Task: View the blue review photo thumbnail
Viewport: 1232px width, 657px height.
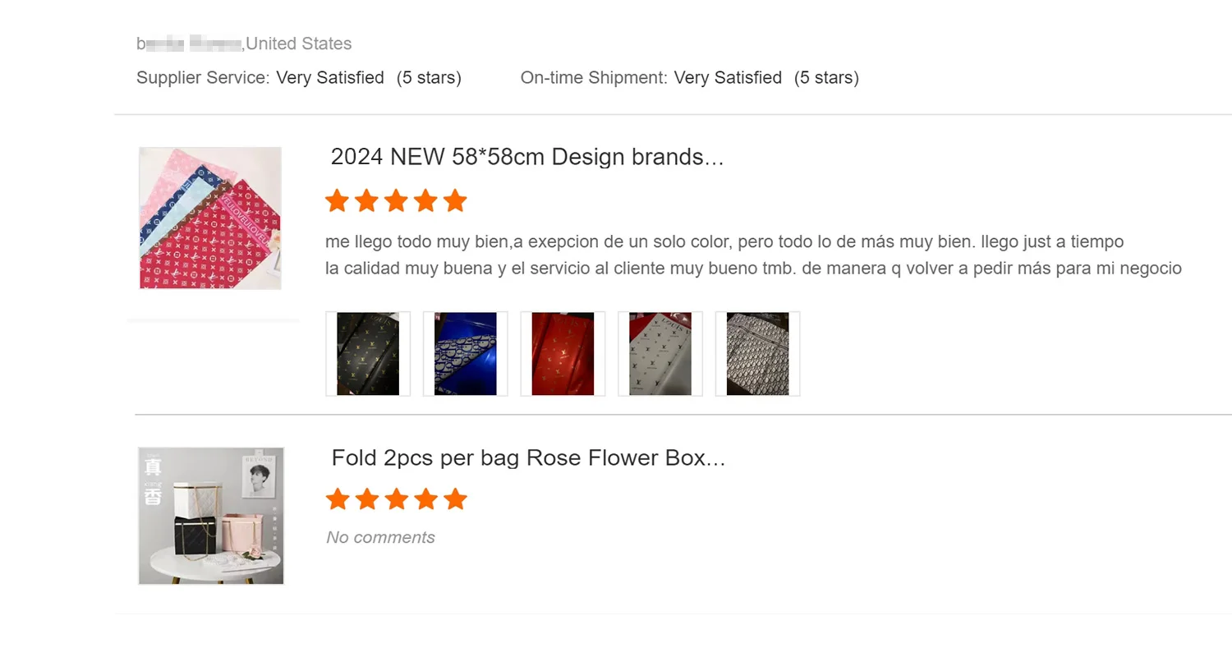Action: (466, 354)
